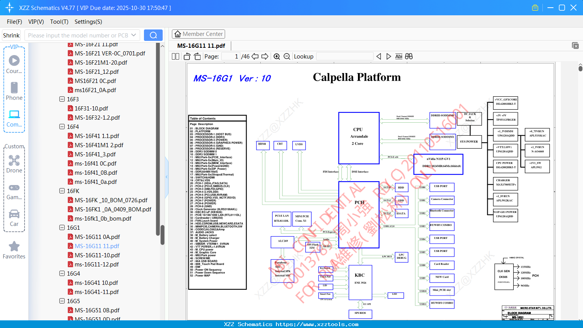The width and height of the screenshot is (583, 328).
Task: Collapse the 16G5 folder
Action: (62, 301)
